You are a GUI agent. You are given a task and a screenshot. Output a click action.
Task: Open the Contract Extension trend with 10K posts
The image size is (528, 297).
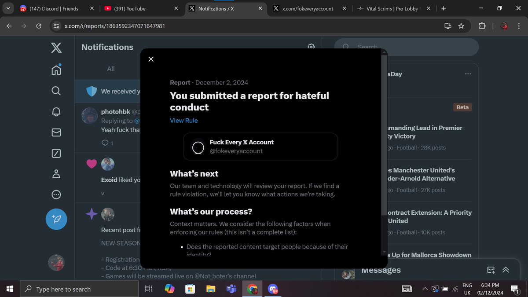click(x=429, y=222)
